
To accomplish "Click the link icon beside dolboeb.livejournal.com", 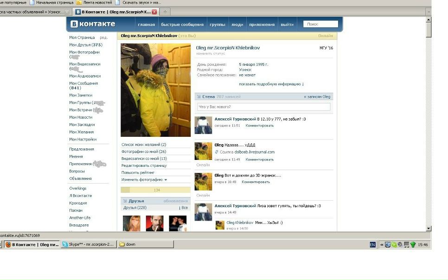I will 217,152.
